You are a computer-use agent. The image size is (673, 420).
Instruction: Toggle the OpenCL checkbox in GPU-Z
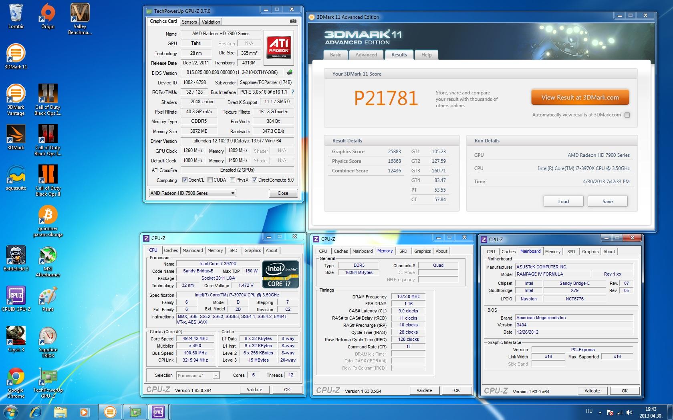click(x=185, y=180)
